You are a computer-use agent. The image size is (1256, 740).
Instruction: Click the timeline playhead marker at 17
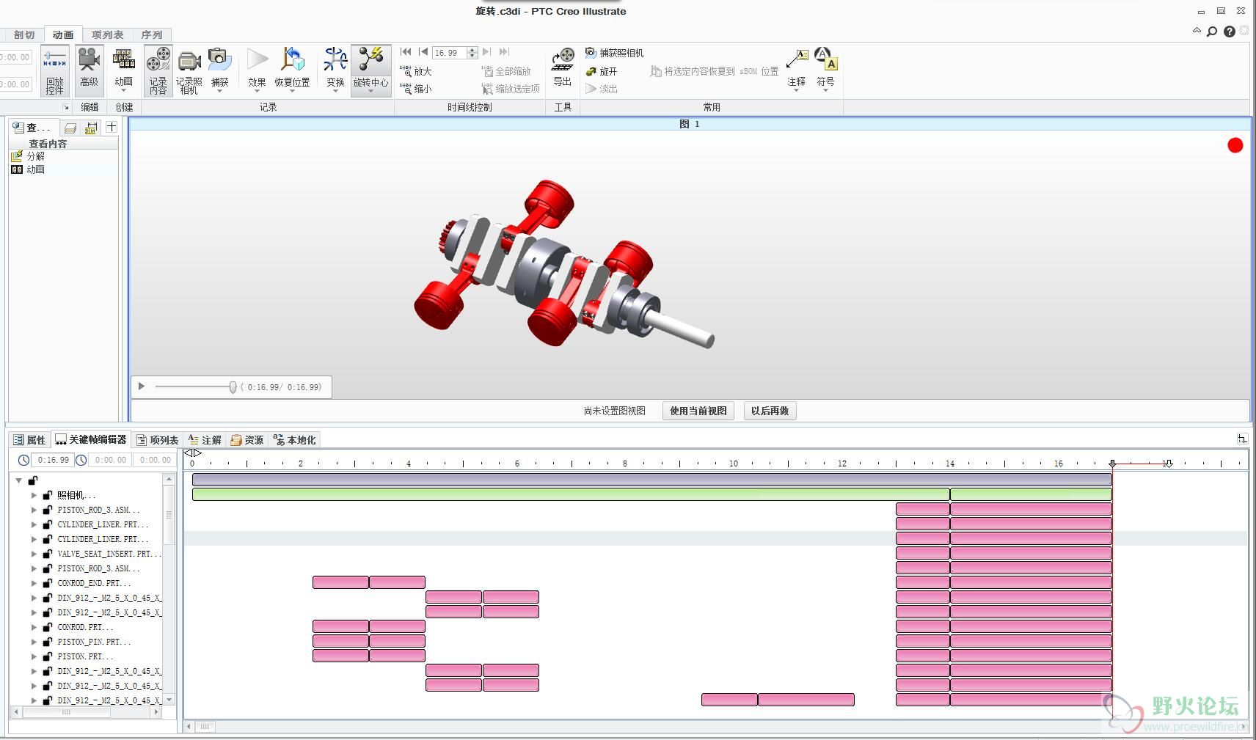(x=1112, y=464)
